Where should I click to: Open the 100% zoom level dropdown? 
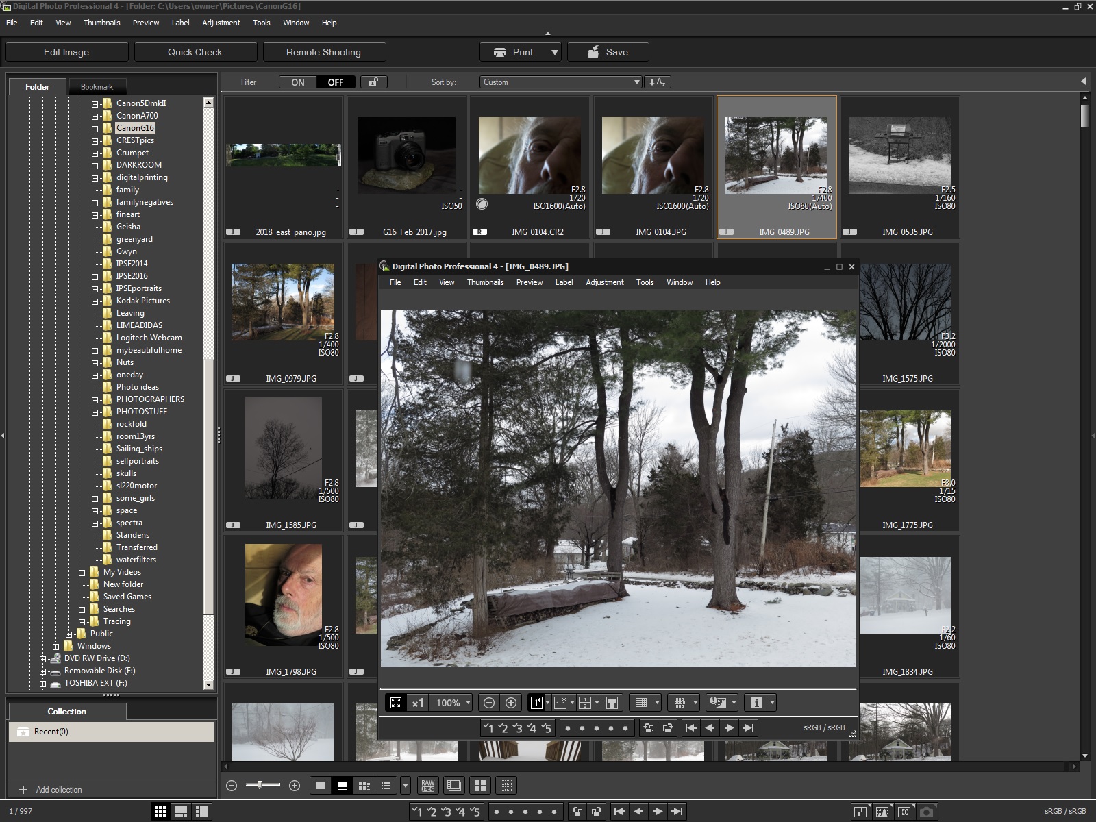451,703
